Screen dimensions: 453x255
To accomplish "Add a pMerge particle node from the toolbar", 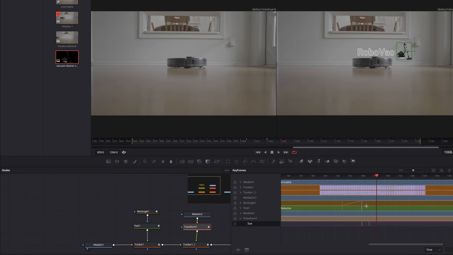I will click(282, 161).
